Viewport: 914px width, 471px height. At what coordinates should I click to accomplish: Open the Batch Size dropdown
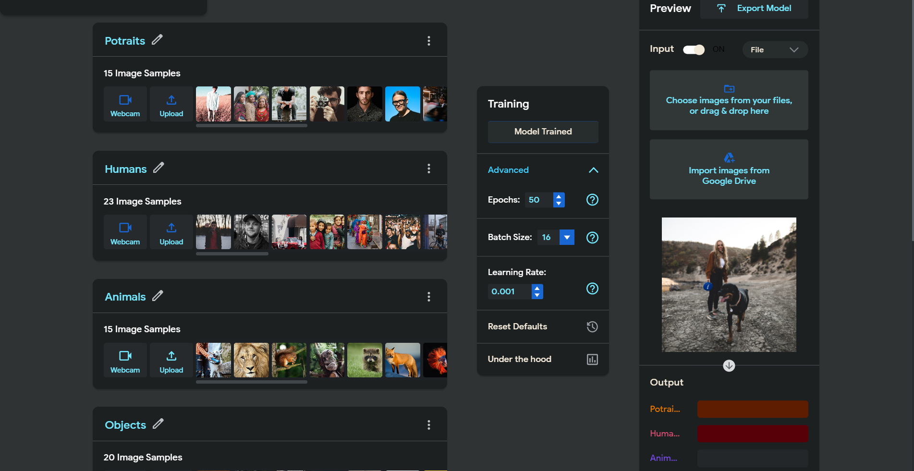click(x=567, y=237)
